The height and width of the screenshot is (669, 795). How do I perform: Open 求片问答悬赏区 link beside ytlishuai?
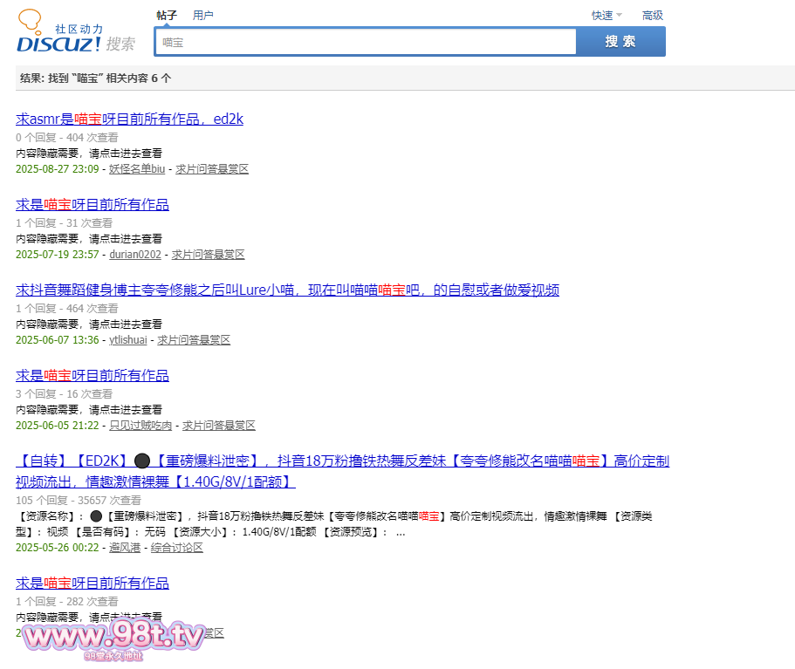[194, 340]
